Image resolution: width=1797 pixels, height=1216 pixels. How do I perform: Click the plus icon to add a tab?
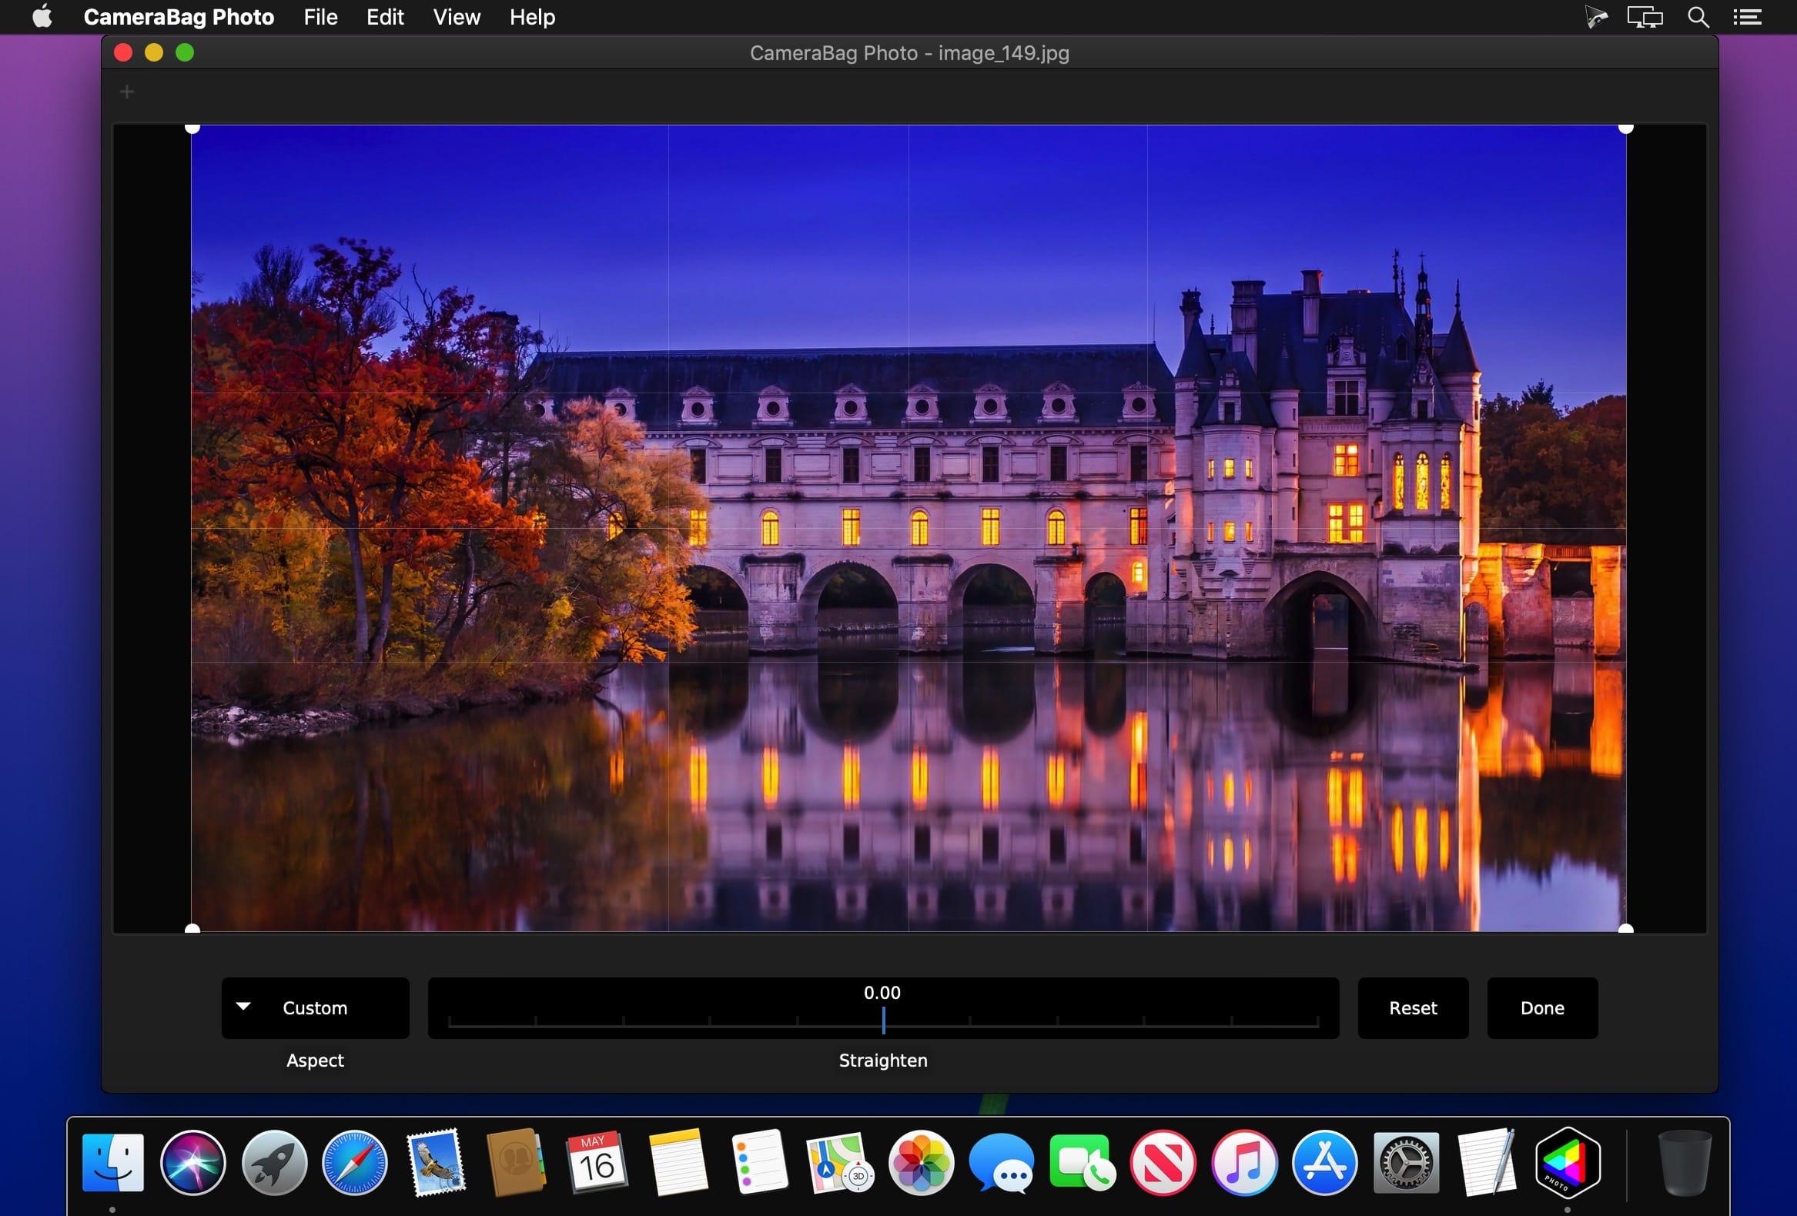click(127, 93)
